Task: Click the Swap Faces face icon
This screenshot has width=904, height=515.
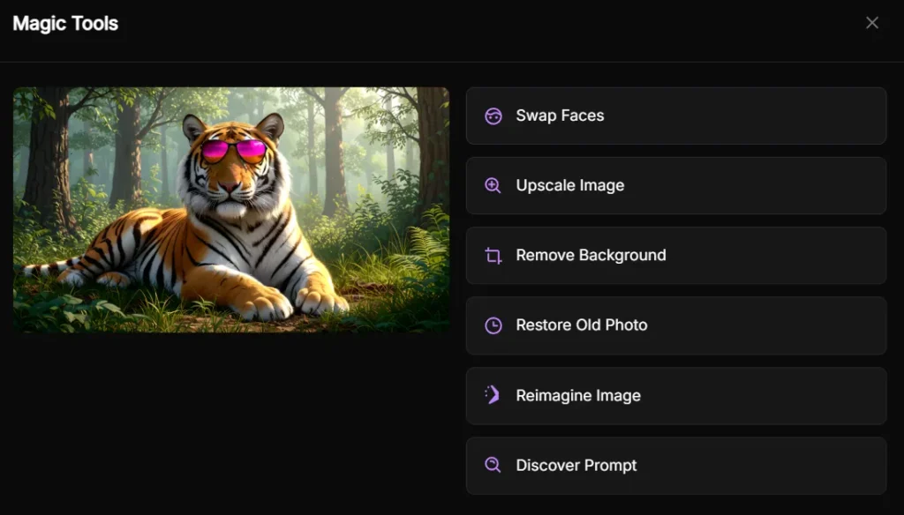Action: point(493,116)
